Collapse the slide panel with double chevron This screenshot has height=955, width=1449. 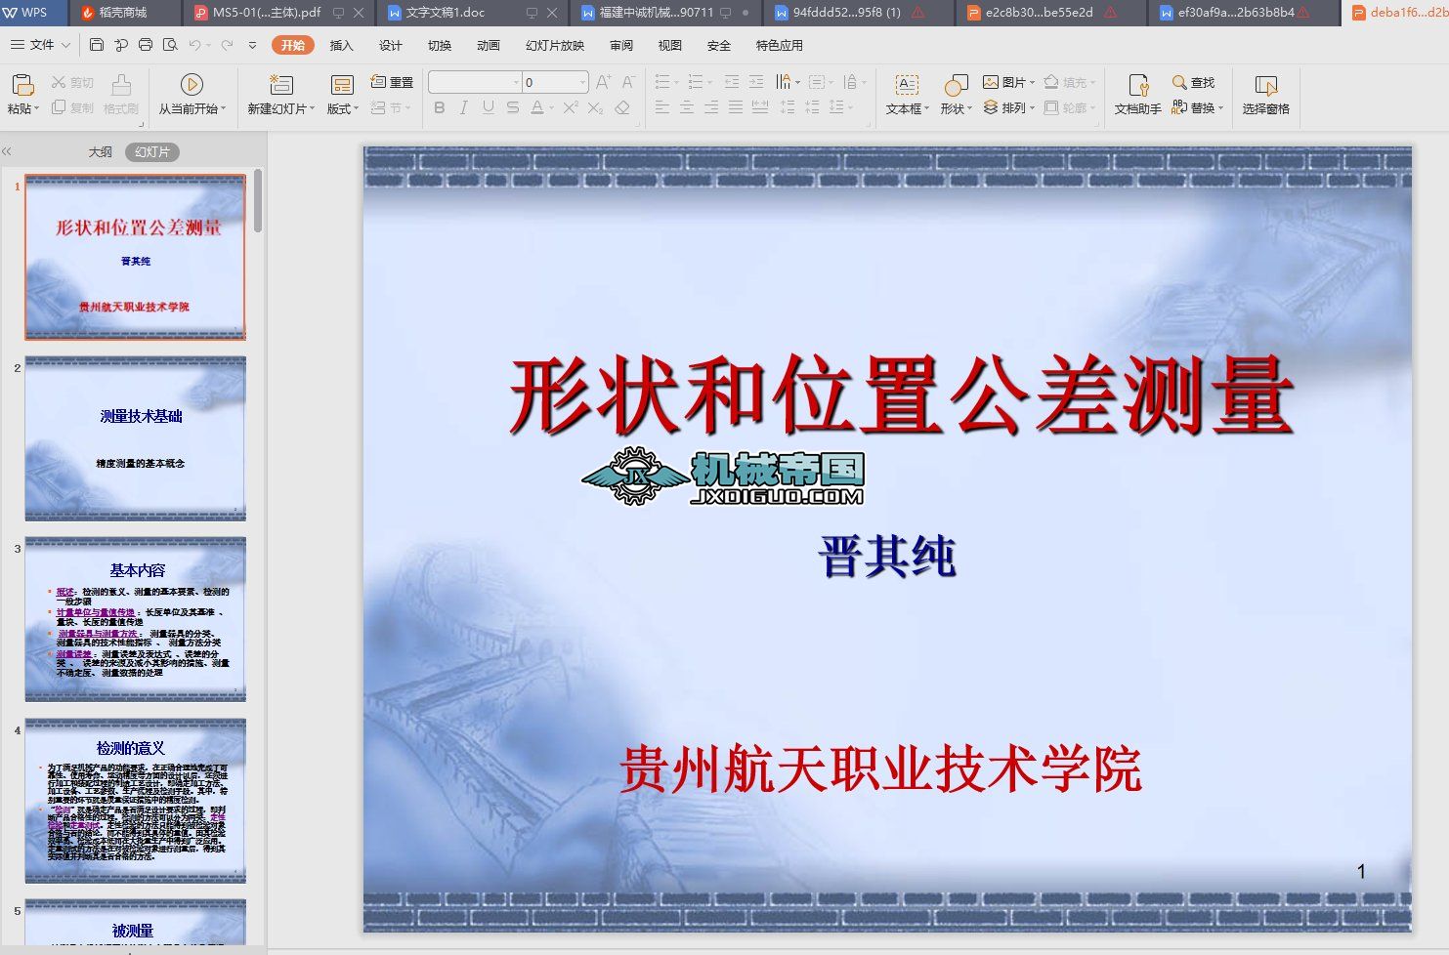[7, 151]
